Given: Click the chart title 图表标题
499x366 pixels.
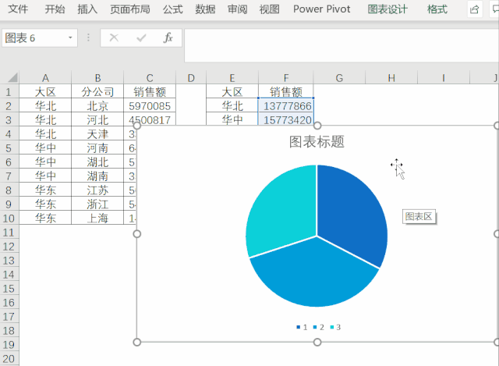Looking at the screenshot, I should pos(317,142).
